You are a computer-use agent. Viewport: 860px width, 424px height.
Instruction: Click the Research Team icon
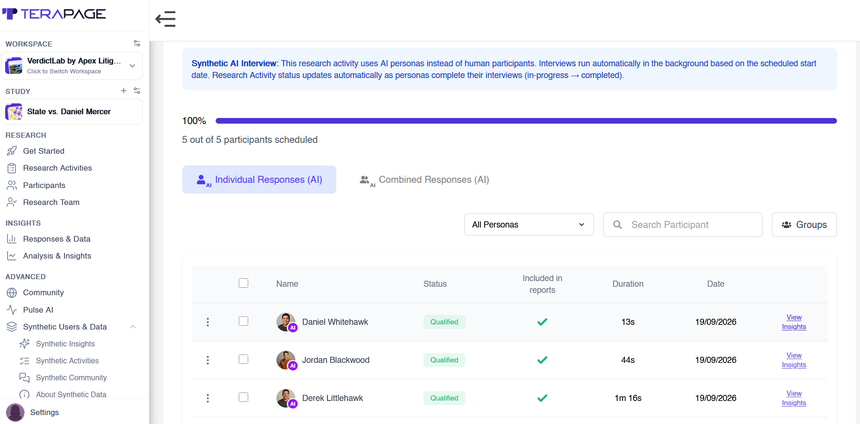coord(12,202)
